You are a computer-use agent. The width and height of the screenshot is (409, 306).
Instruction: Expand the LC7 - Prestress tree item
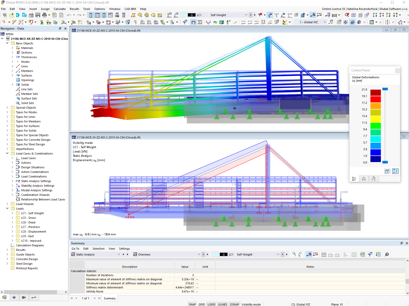pyautogui.click(x=12, y=227)
